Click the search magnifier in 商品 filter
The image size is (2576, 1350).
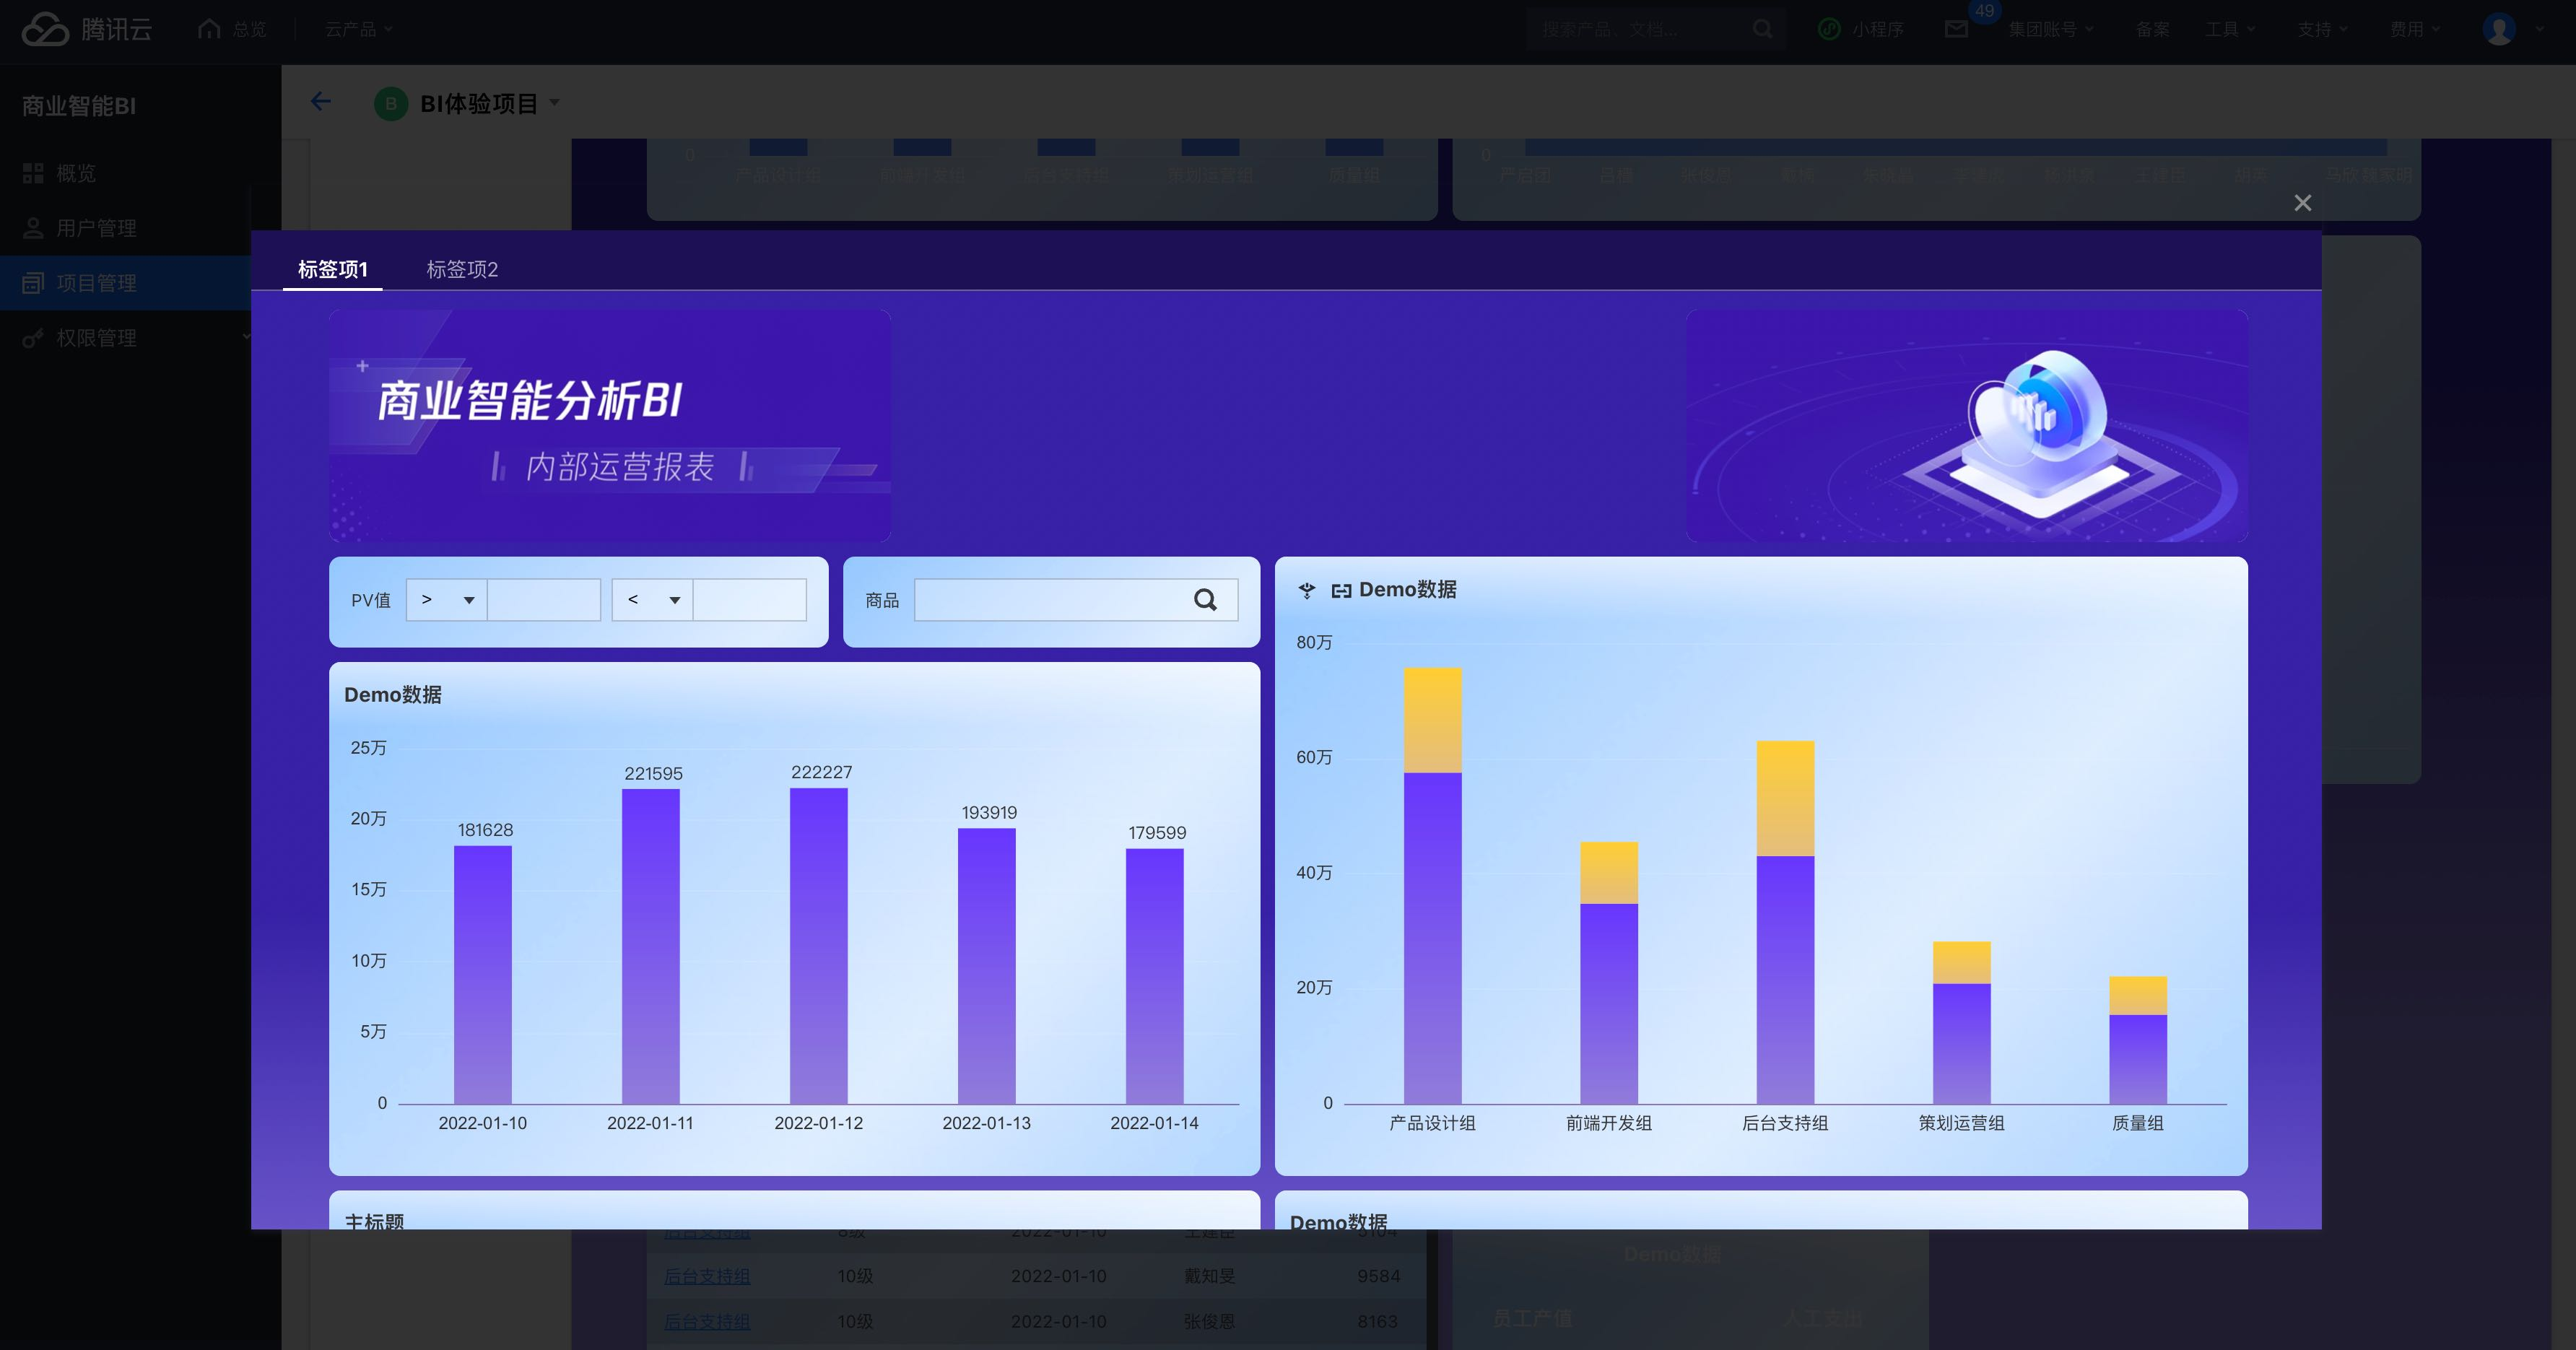(x=1205, y=600)
